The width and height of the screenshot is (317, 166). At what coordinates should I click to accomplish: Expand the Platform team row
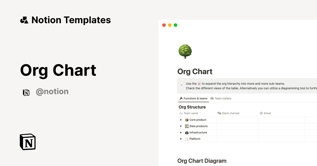pyautogui.click(x=181, y=139)
